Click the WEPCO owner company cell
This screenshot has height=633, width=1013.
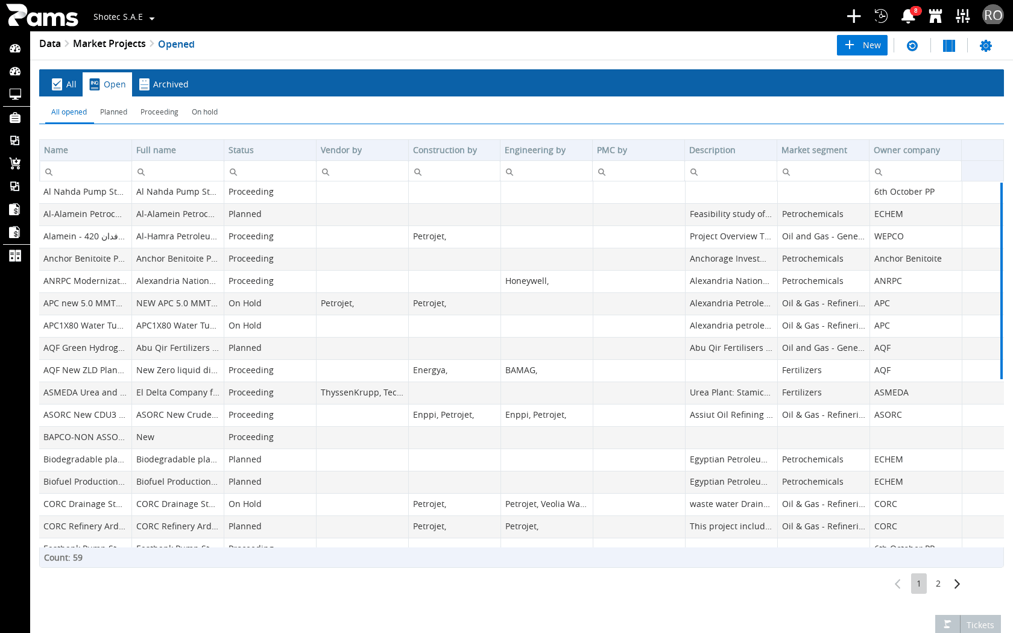(916, 236)
